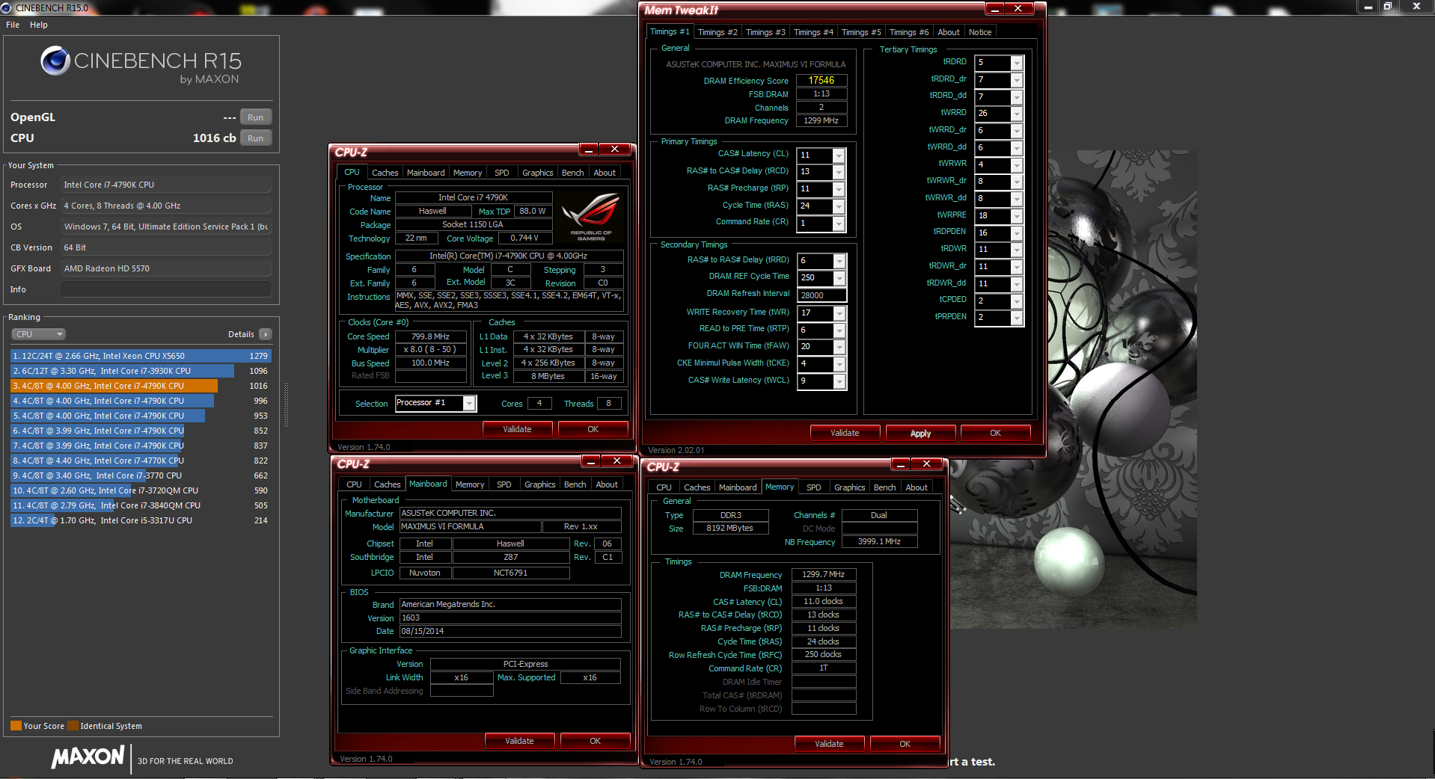The image size is (1435, 779).
Task: Click the MAXON logo at bottom left
Action: (88, 757)
